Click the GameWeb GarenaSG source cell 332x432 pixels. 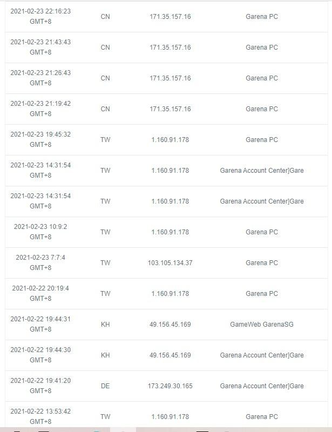tap(262, 325)
